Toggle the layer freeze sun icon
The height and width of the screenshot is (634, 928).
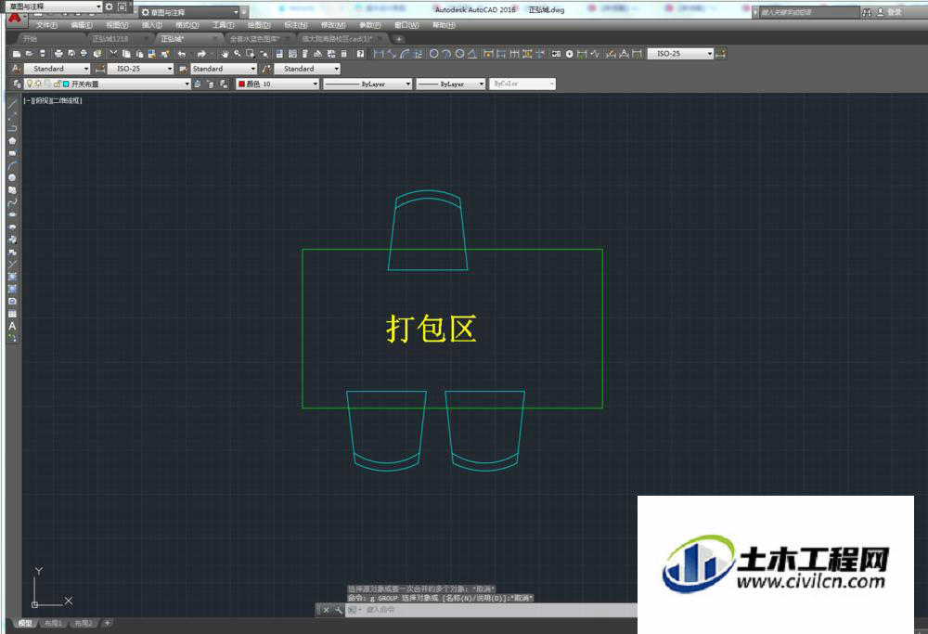(x=38, y=84)
